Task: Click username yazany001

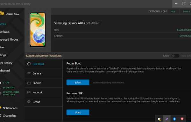Action: click(9, 88)
